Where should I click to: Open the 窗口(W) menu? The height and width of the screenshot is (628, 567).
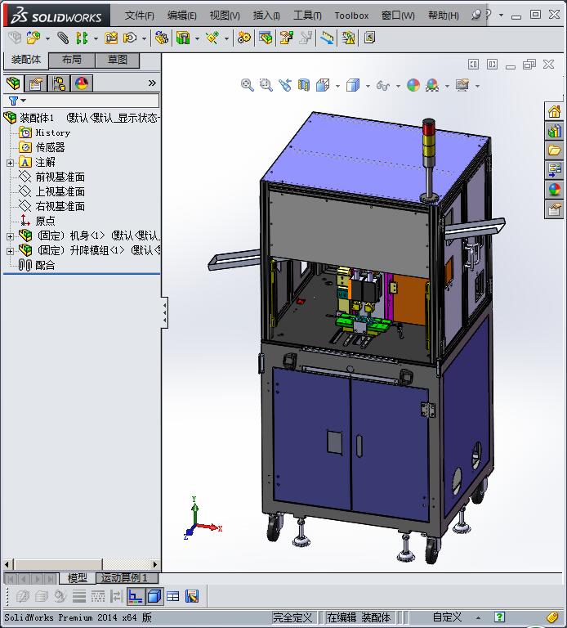coord(398,16)
